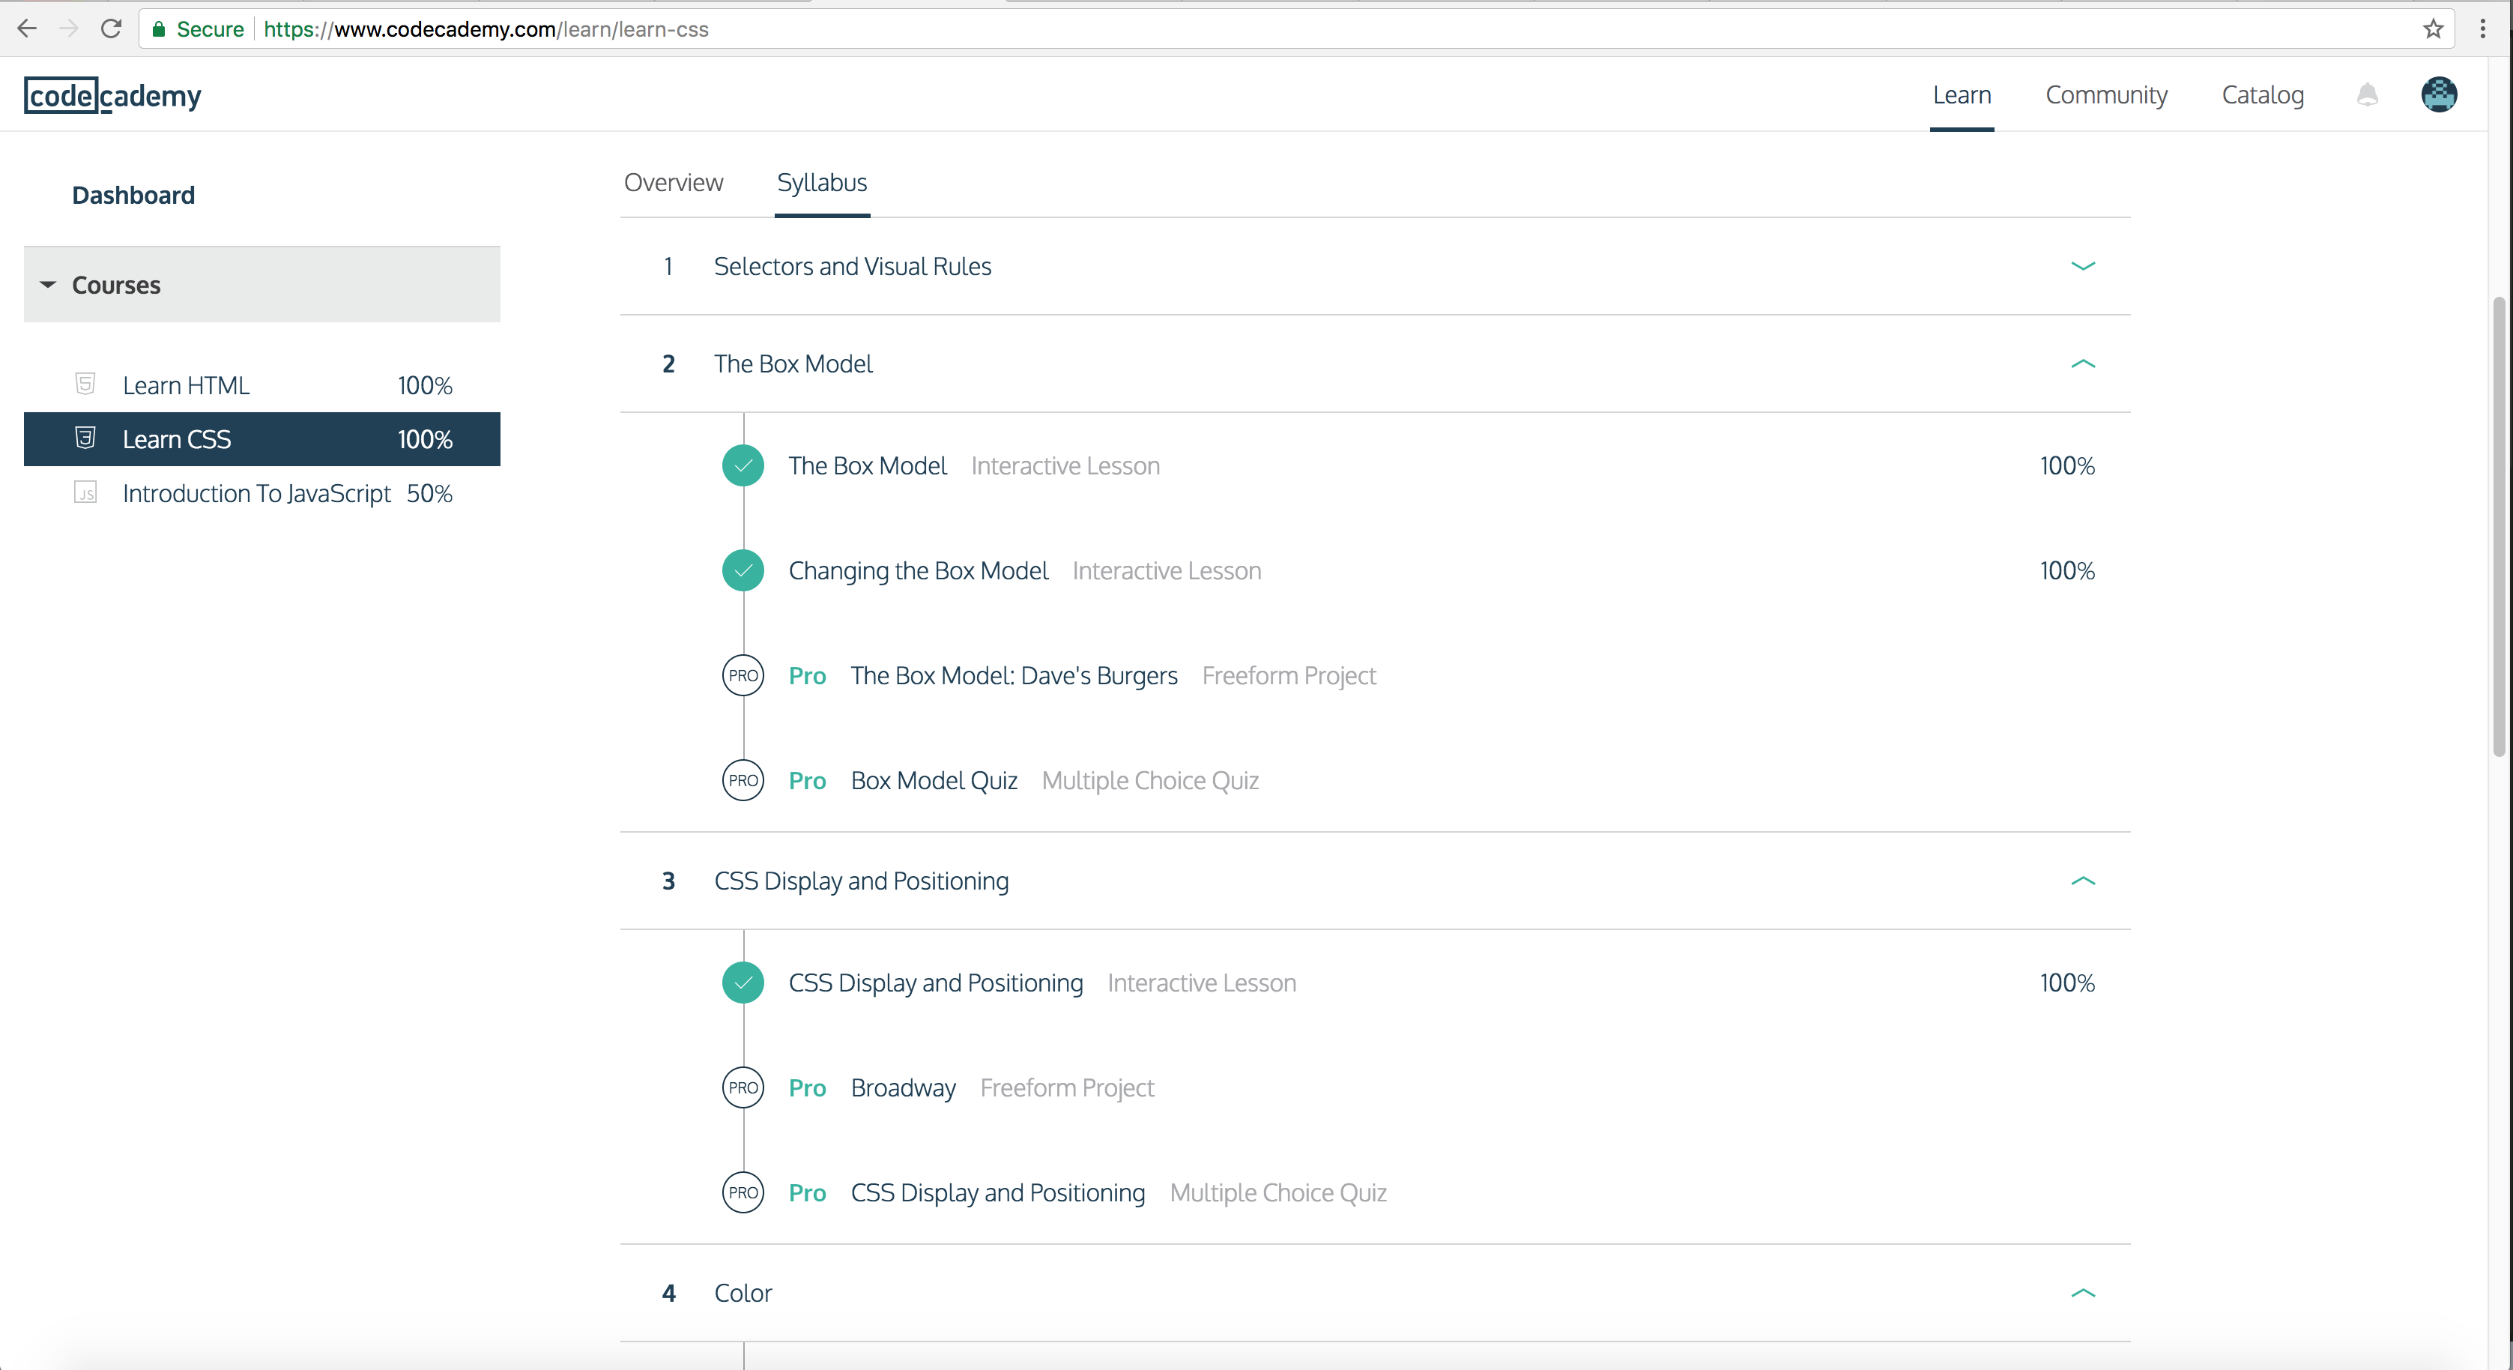Collapse the Courses sidebar triangle
The height and width of the screenshot is (1370, 2513).
(48, 285)
